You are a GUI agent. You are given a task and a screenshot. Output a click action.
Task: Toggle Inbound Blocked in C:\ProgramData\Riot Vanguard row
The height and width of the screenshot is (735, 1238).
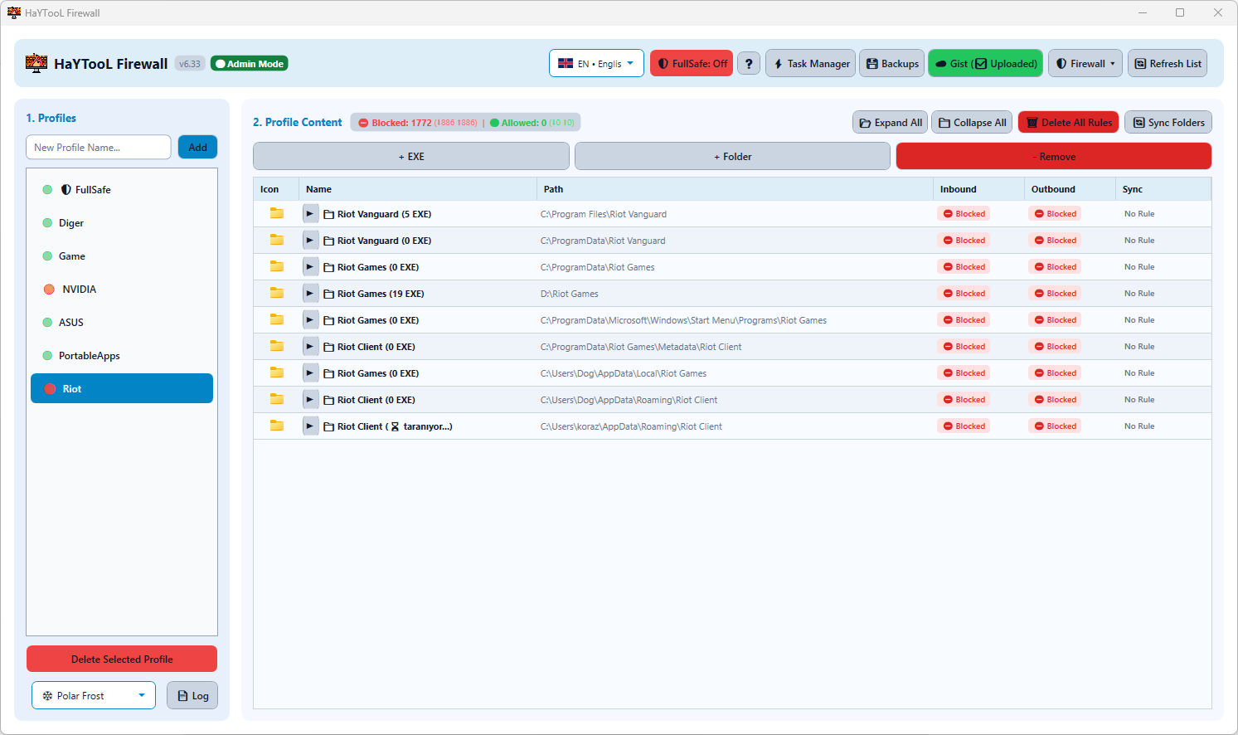tap(964, 241)
